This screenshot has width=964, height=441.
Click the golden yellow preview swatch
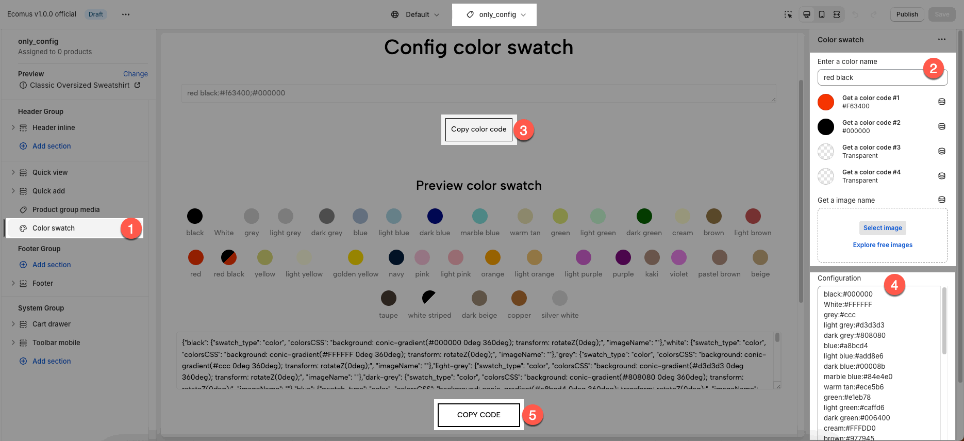356,257
